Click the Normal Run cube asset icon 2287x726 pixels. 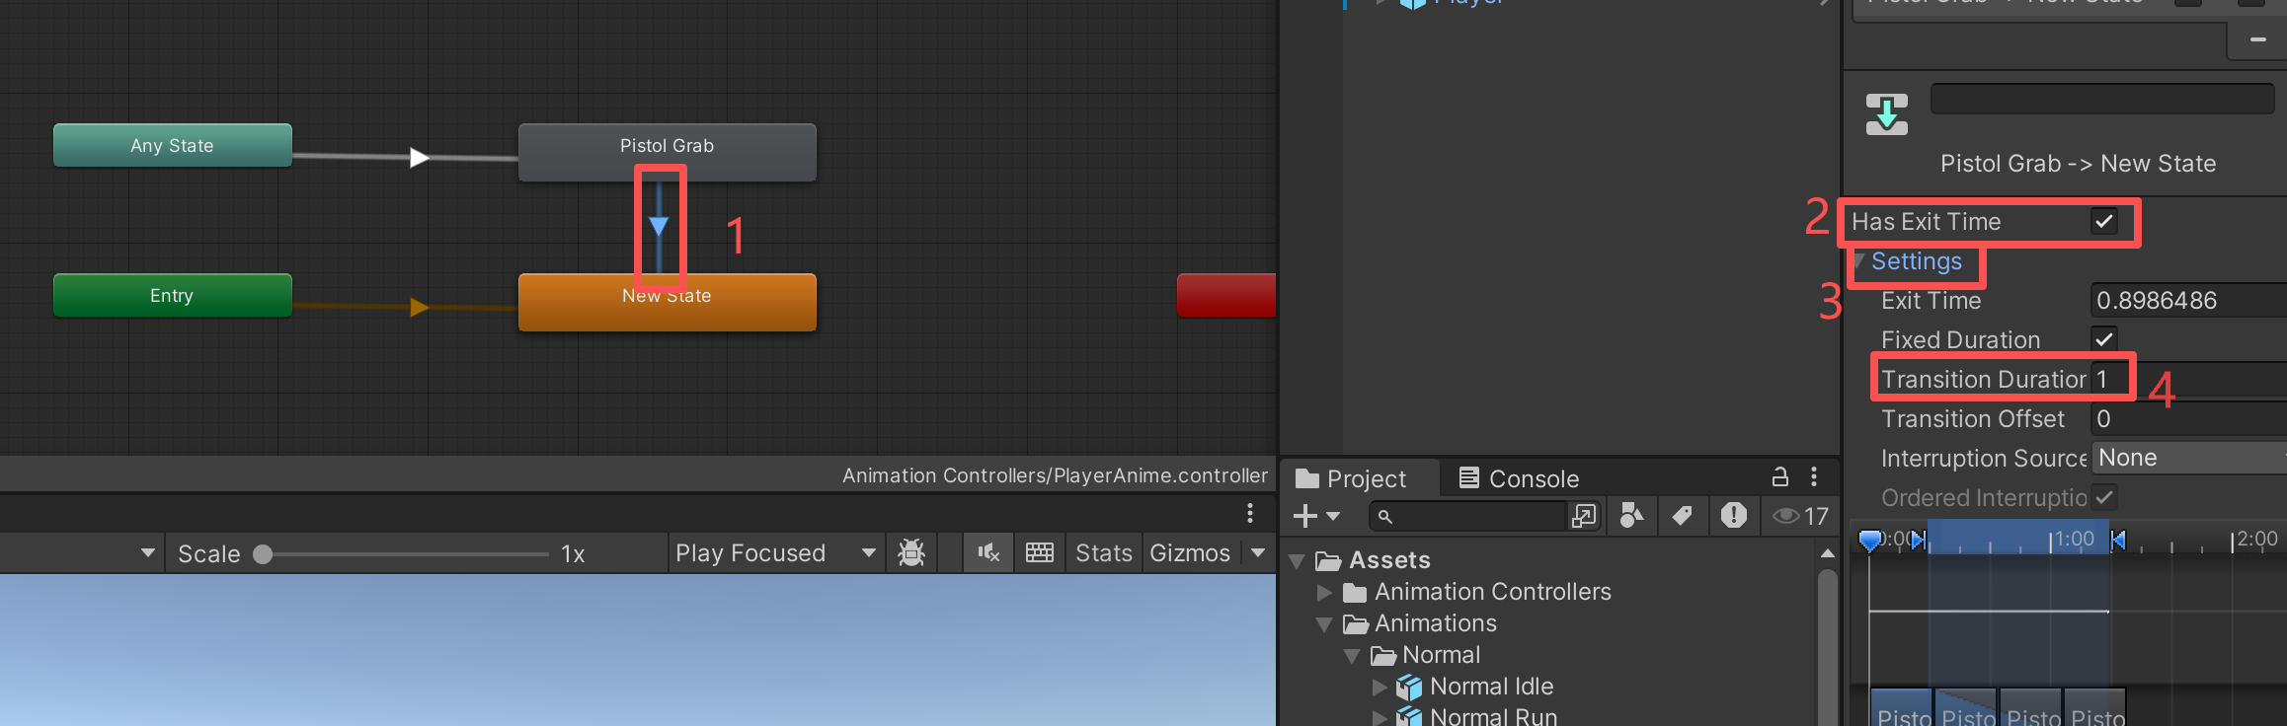click(x=1409, y=717)
